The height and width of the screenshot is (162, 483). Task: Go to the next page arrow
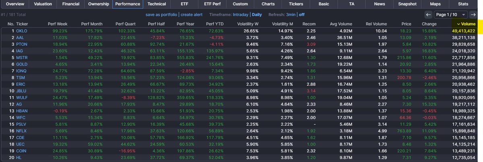pos(473,14)
